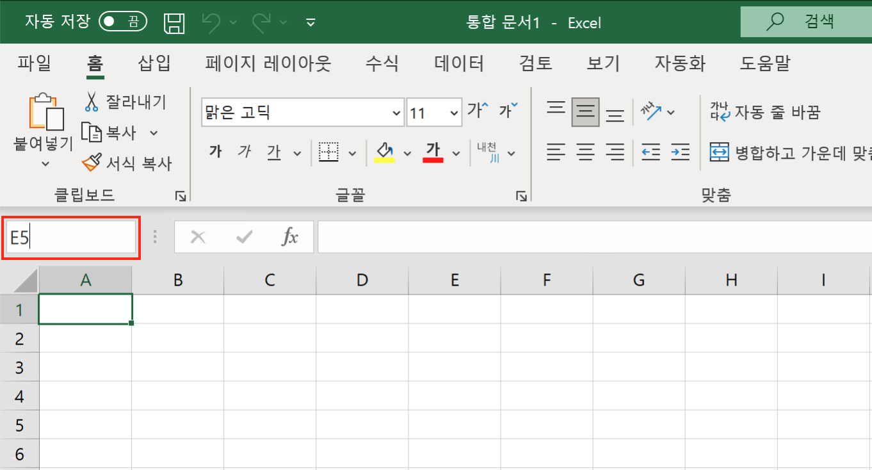872x470 pixels.
Task: Click the Redo arrow icon
Action: click(261, 22)
